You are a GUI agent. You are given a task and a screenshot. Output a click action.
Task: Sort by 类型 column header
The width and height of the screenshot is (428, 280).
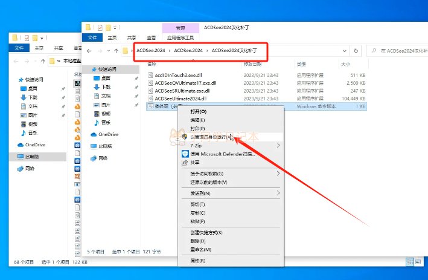coord(301,64)
